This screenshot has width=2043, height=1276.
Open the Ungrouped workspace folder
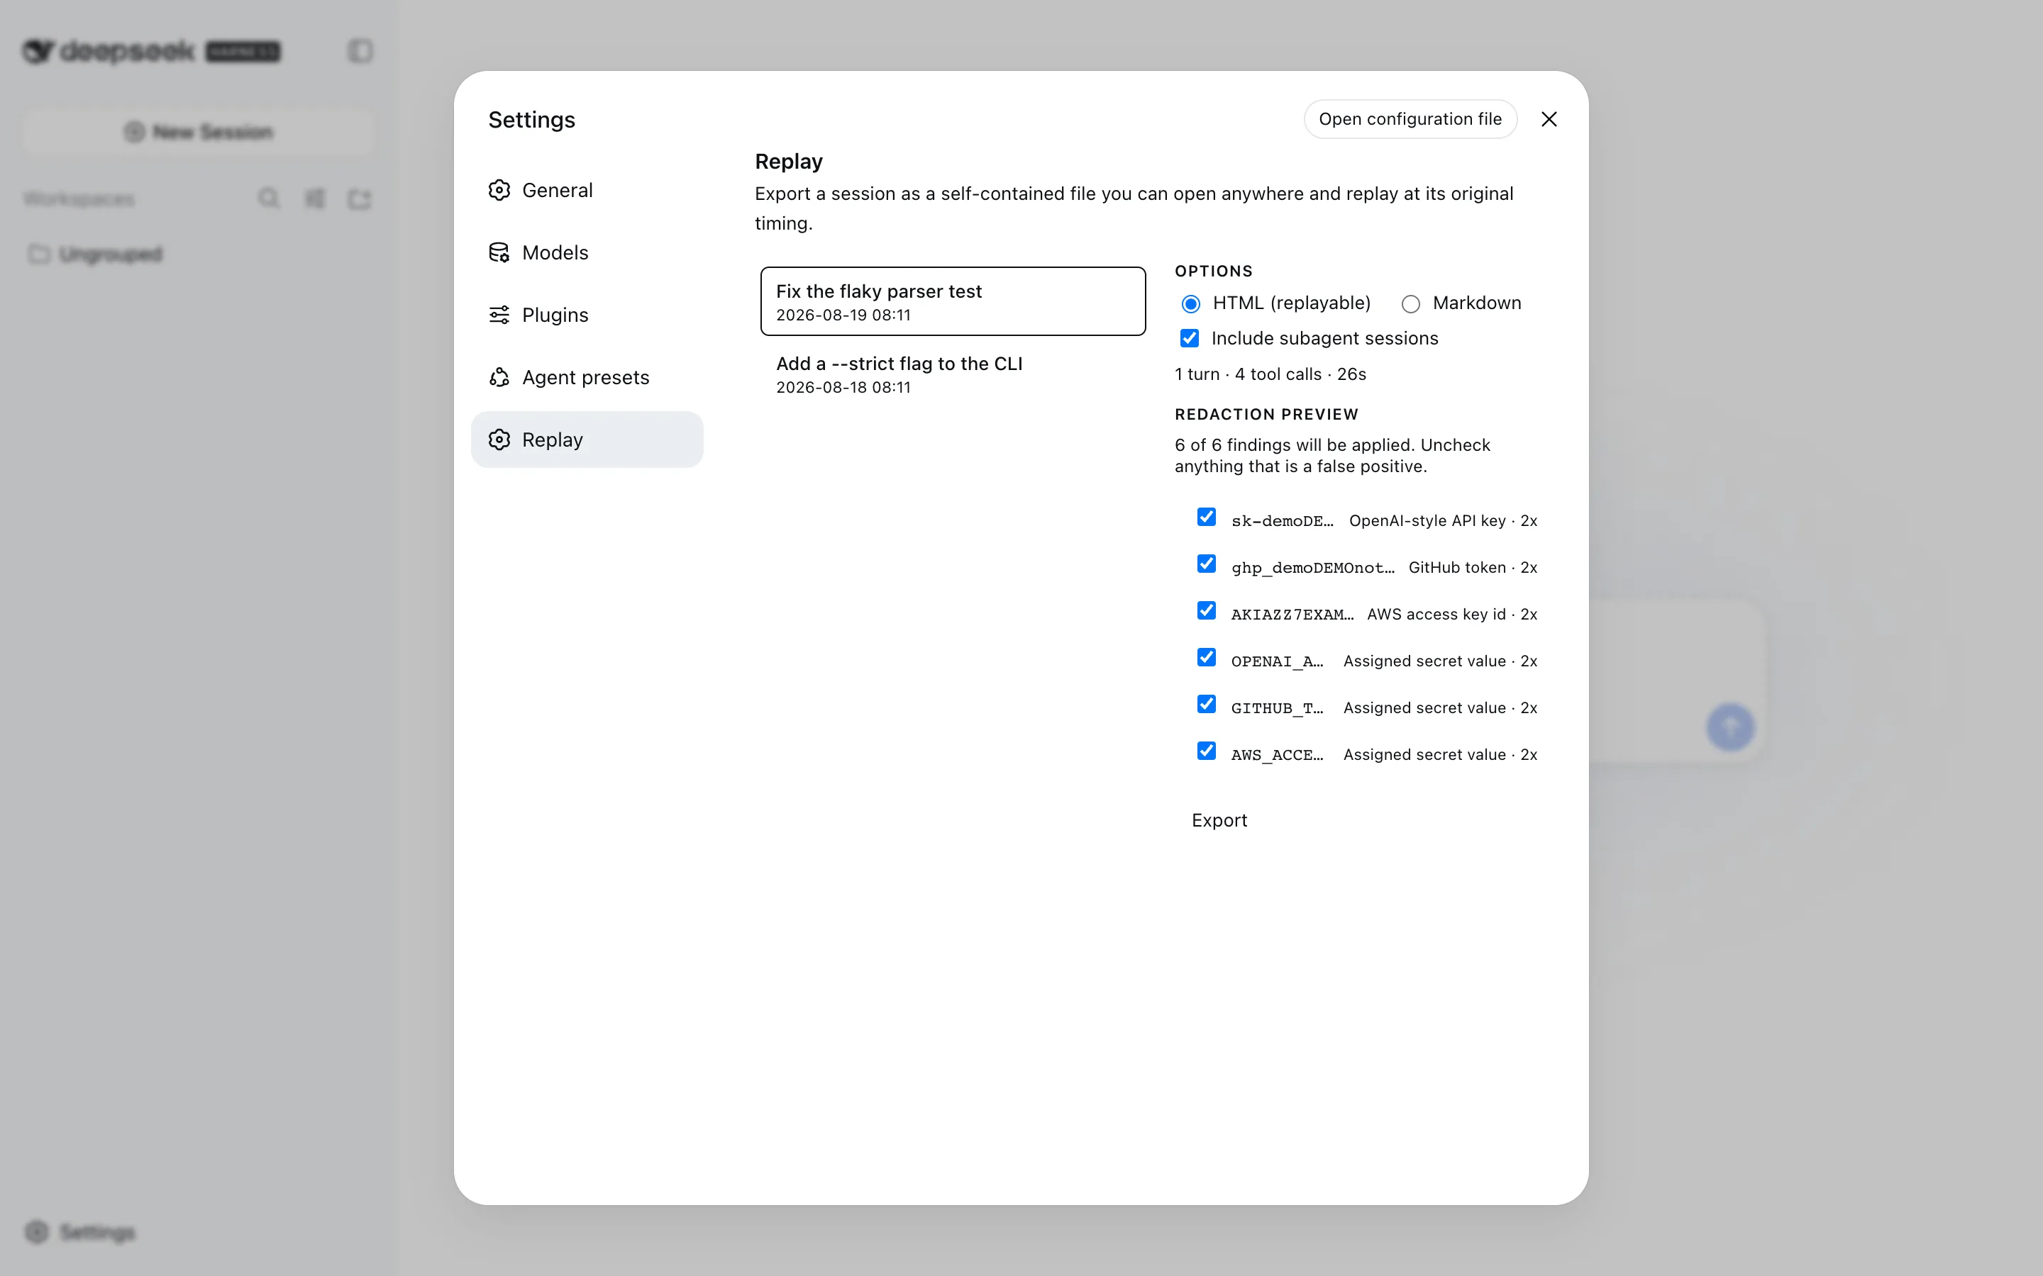click(x=95, y=254)
